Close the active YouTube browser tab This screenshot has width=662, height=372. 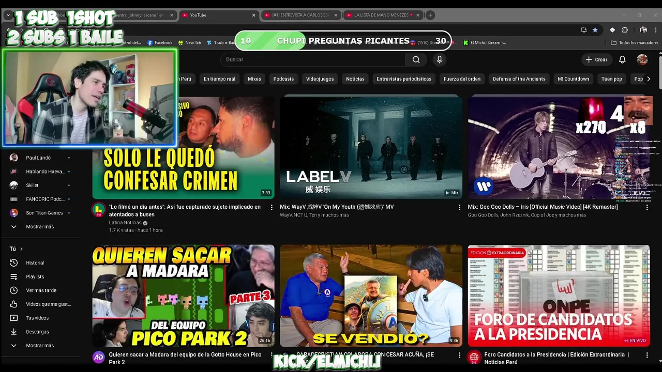[x=253, y=15]
